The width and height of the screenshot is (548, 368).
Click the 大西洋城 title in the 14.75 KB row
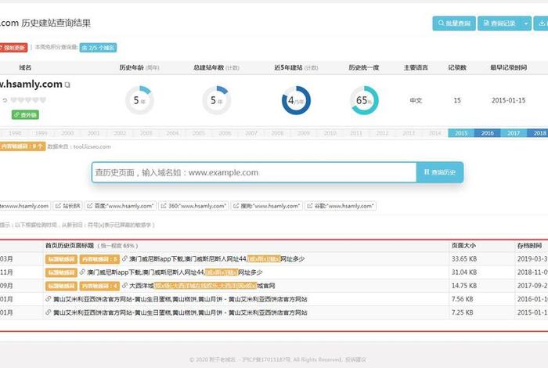pyautogui.click(x=202, y=286)
